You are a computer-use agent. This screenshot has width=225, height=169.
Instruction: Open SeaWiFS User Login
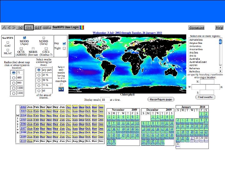(x=65, y=27)
